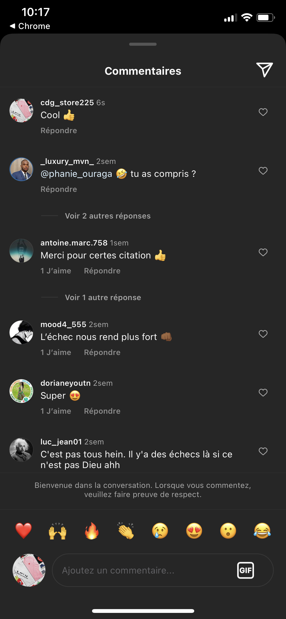
Task: Insert the raised hands emoji reaction
Action: pos(57,531)
